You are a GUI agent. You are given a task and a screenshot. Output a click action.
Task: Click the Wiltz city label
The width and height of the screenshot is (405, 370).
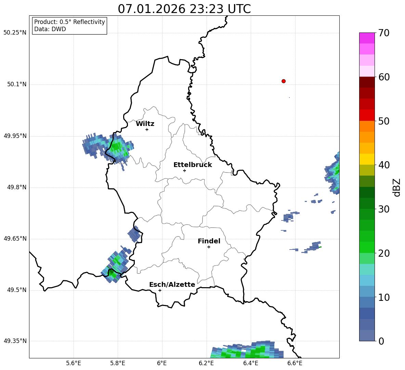tap(145, 124)
